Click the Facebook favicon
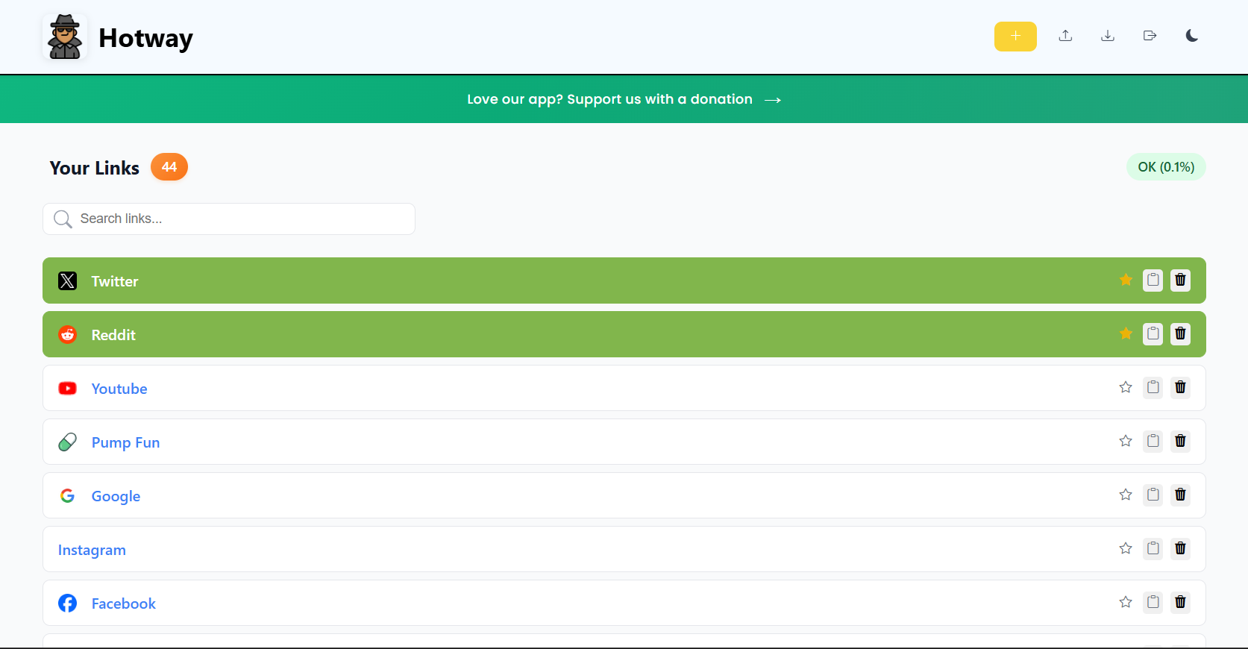Screen dimensions: 1248x649 pyautogui.click(x=68, y=603)
